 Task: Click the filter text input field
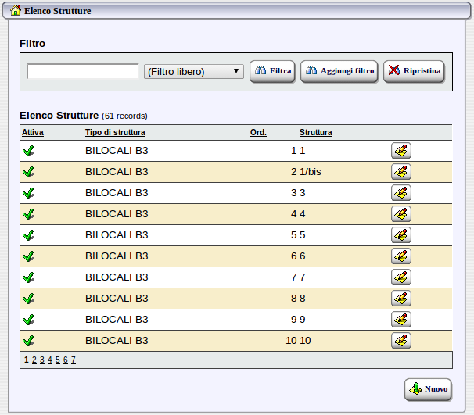point(83,72)
